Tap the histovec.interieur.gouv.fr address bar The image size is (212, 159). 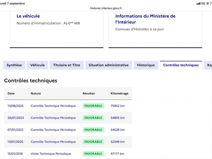[x=106, y=8]
